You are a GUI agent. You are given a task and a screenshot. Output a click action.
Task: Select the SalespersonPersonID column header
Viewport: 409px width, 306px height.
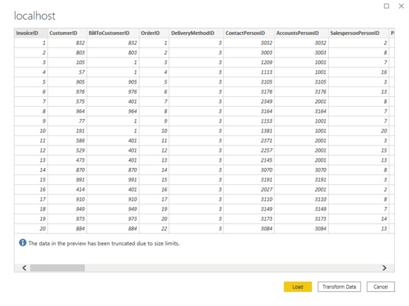(355, 33)
